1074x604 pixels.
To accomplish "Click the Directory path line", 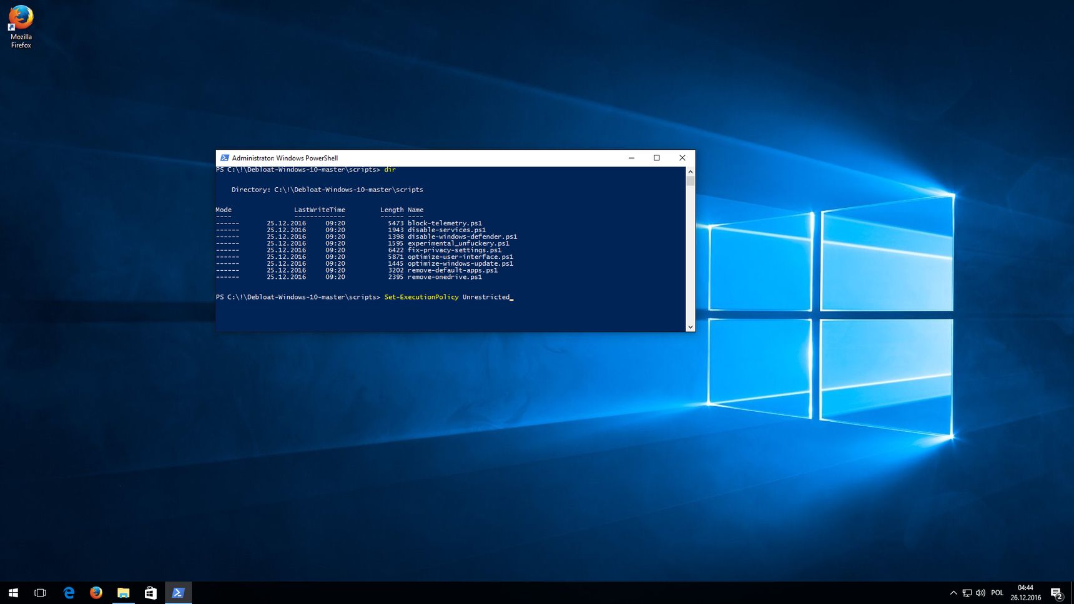I will coord(327,190).
